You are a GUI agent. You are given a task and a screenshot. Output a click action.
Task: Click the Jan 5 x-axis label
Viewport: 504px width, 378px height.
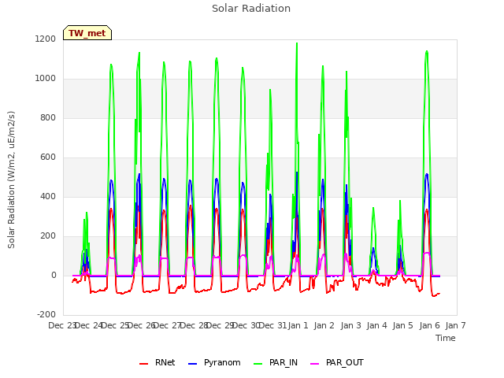[x=402, y=325]
